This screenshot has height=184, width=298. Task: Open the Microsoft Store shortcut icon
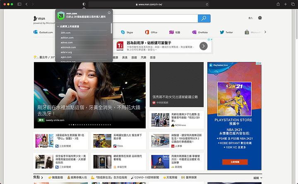click(247, 32)
